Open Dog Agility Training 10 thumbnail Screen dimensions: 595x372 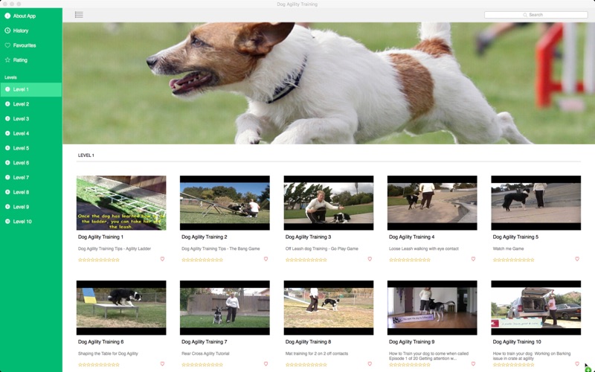coord(535,308)
